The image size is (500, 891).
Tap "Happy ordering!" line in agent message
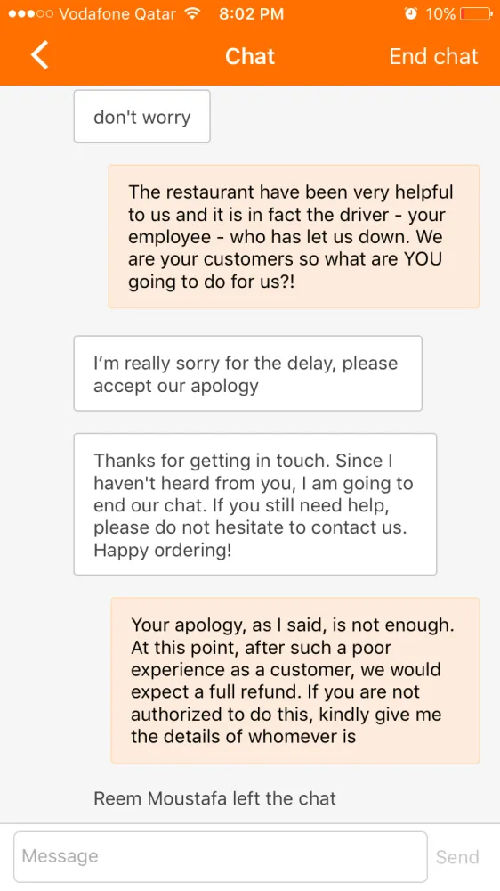point(162,551)
